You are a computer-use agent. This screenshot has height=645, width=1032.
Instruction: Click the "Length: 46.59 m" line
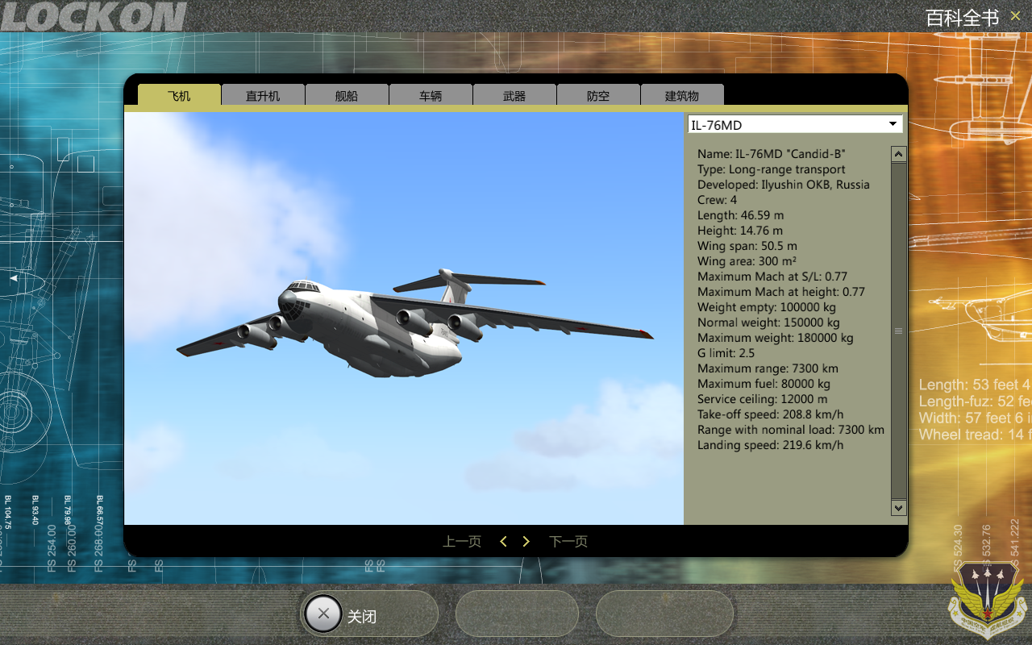tap(741, 215)
